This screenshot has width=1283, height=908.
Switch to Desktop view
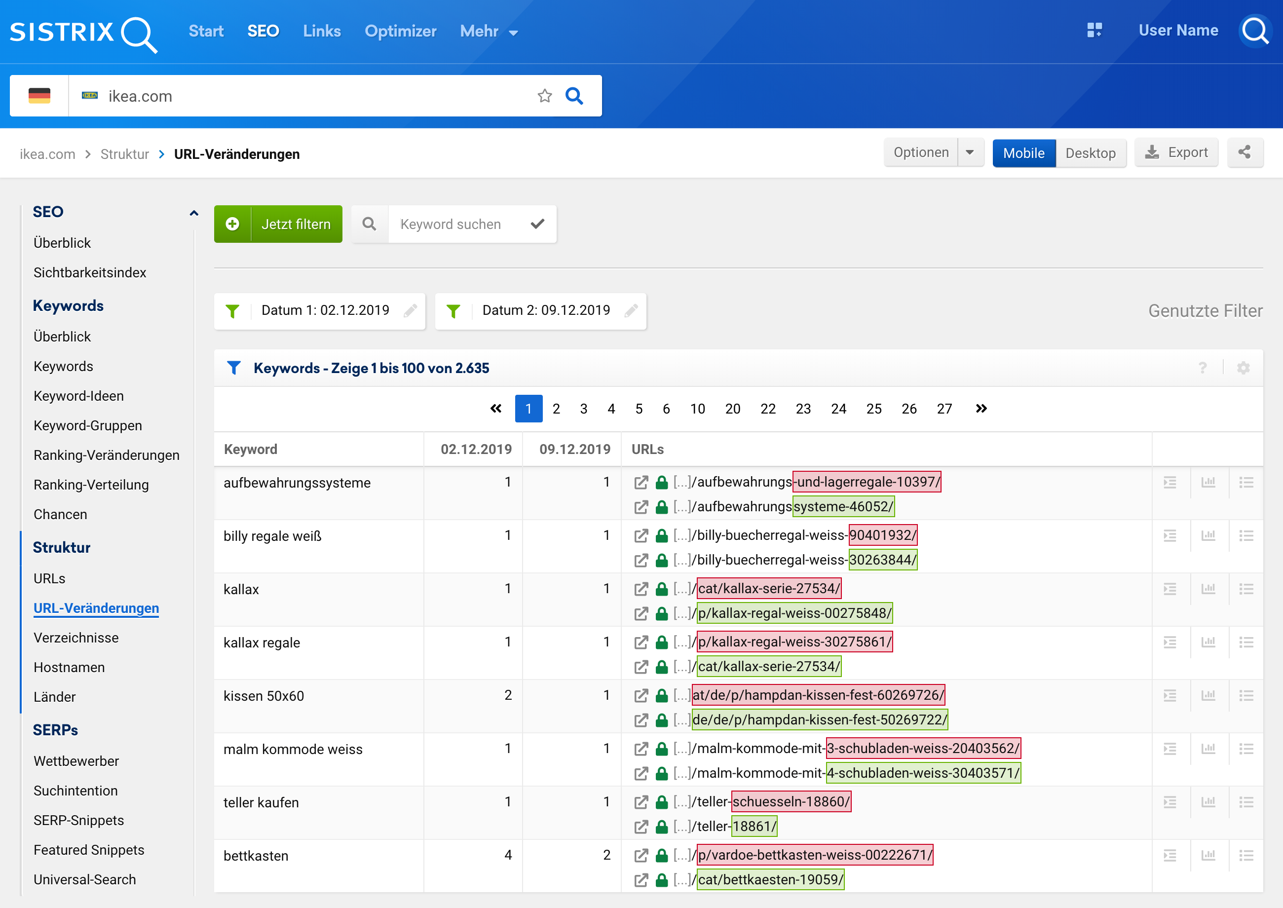(x=1090, y=153)
